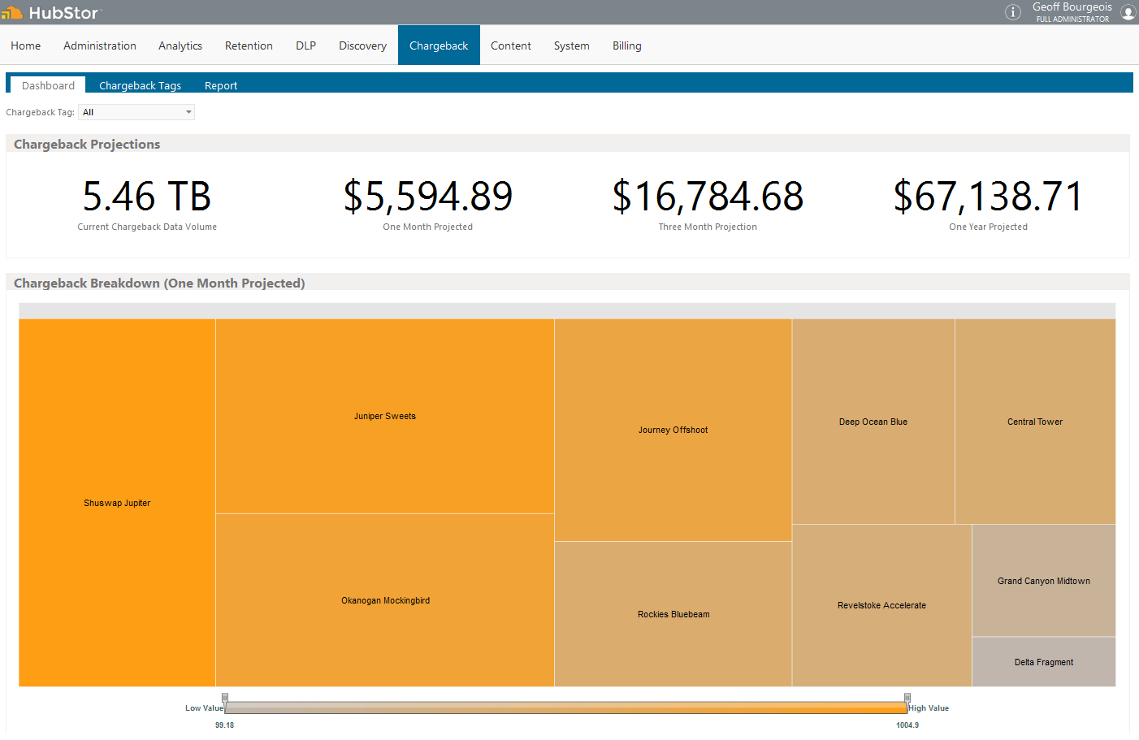Click the High Value slider handle
The image size is (1139, 740).
point(907,698)
